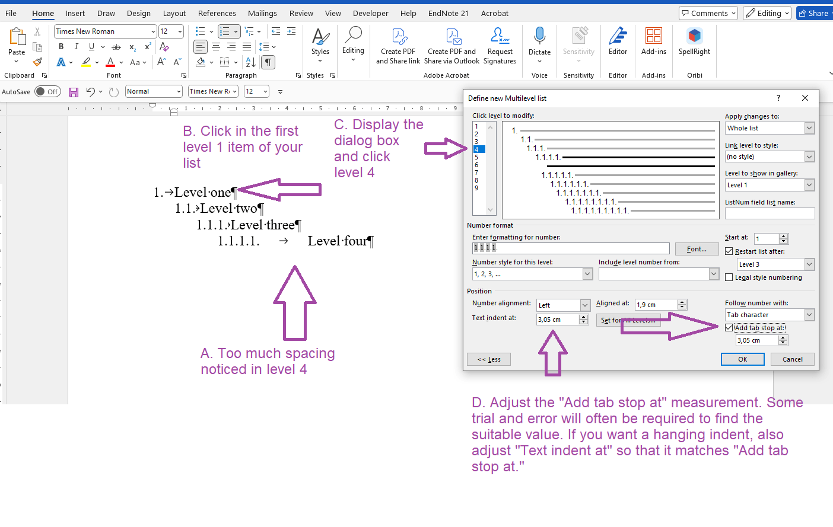Click the Save icon in quick access bar
This screenshot has width=833, height=527.
coord(74,92)
